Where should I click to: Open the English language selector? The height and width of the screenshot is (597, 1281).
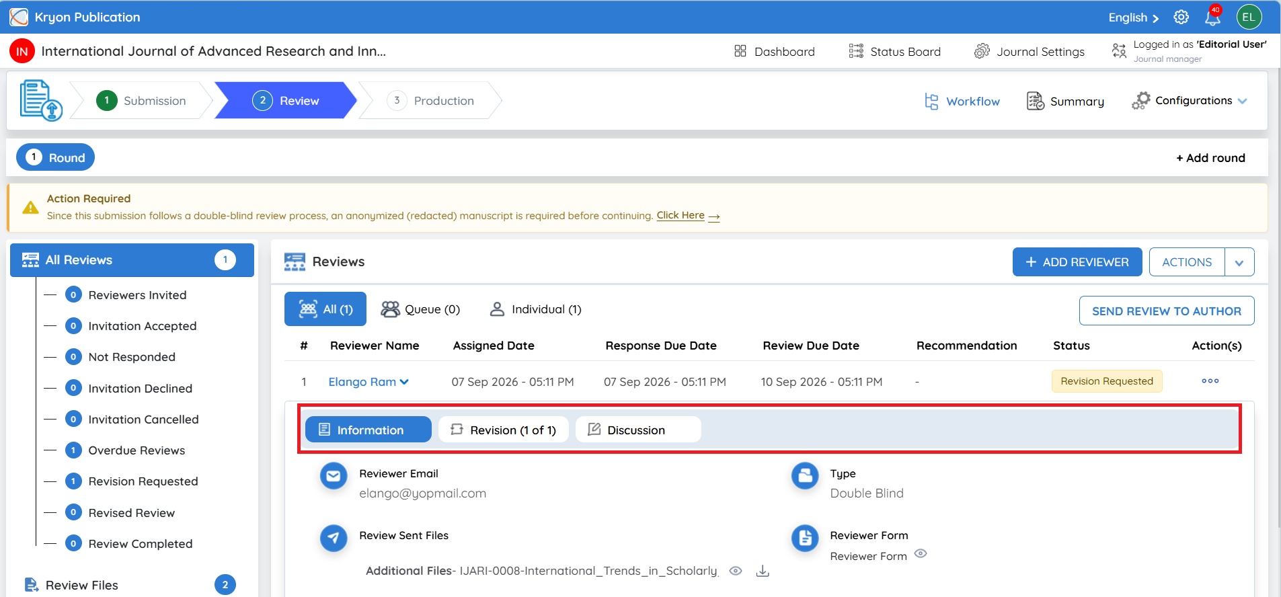(x=1134, y=17)
